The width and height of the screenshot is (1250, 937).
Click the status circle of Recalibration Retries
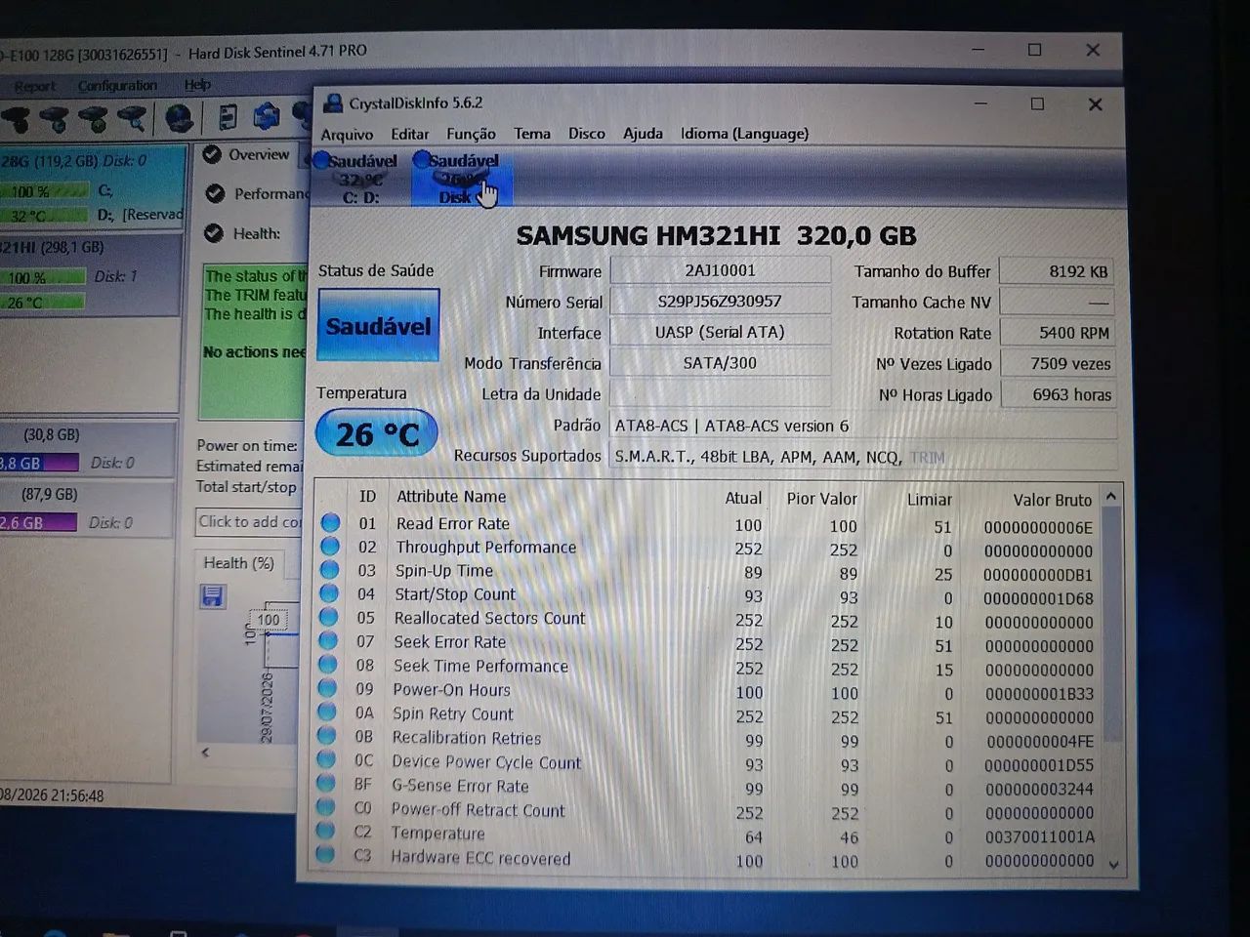pyautogui.click(x=327, y=736)
